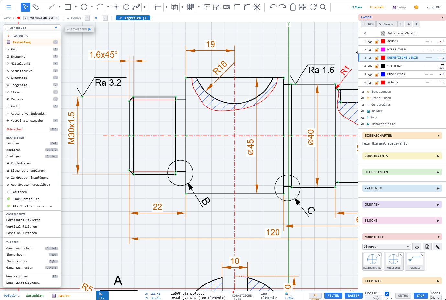Viewport: 446px width, 300px height.
Task: Toggle visibility of SICHTBAR layer
Action: coord(370,66)
